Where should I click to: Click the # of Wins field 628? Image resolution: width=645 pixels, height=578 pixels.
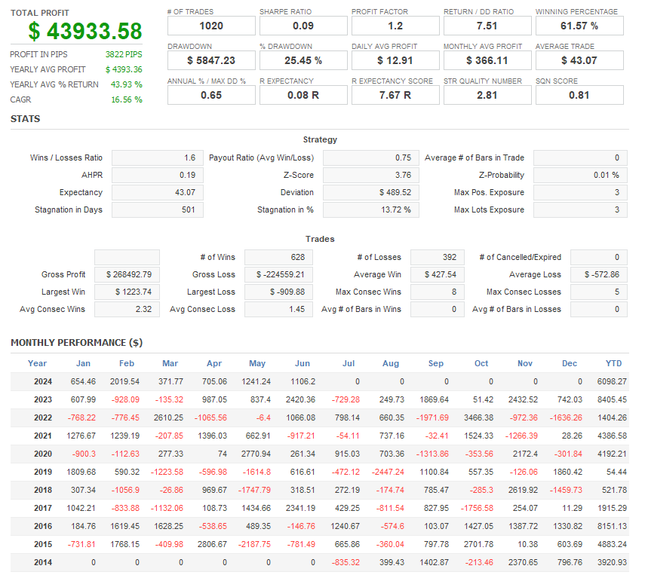(x=278, y=257)
